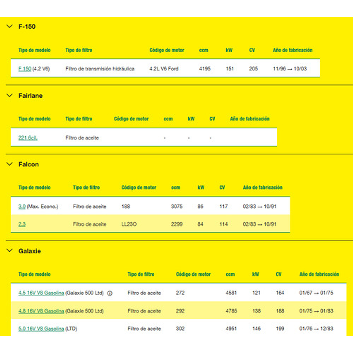
Task: Collapse the F-150 section chevron
Action: (9, 26)
